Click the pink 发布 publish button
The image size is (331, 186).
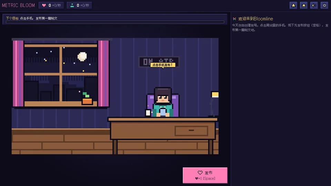[x=205, y=175]
